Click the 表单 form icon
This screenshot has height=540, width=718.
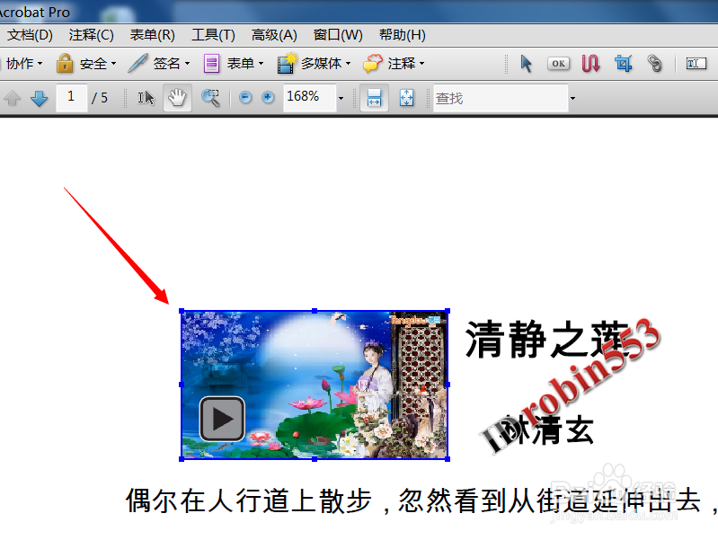tap(211, 63)
